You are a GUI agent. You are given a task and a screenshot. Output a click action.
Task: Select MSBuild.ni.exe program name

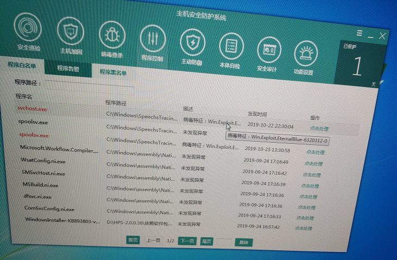click(x=41, y=185)
